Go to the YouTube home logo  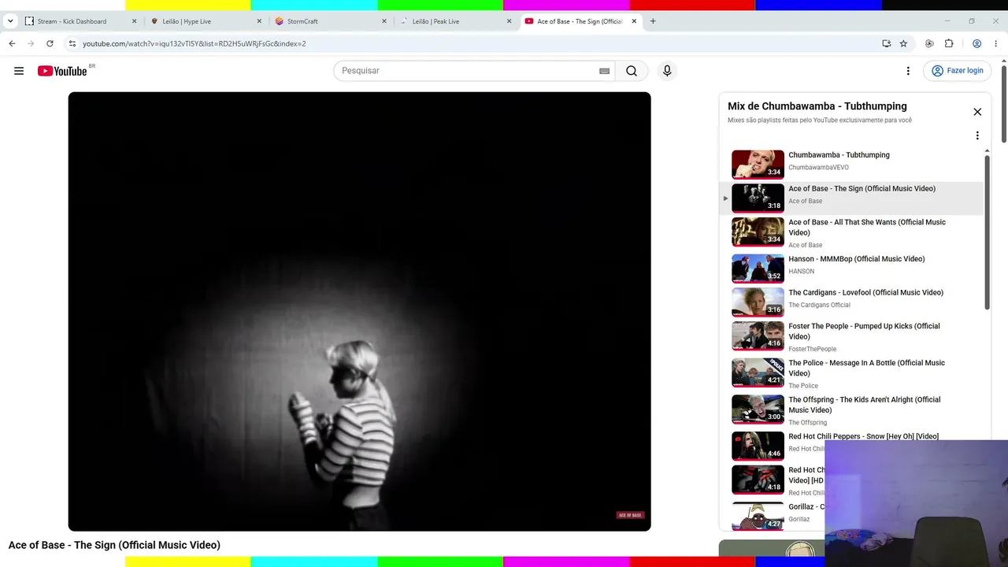pyautogui.click(x=62, y=71)
